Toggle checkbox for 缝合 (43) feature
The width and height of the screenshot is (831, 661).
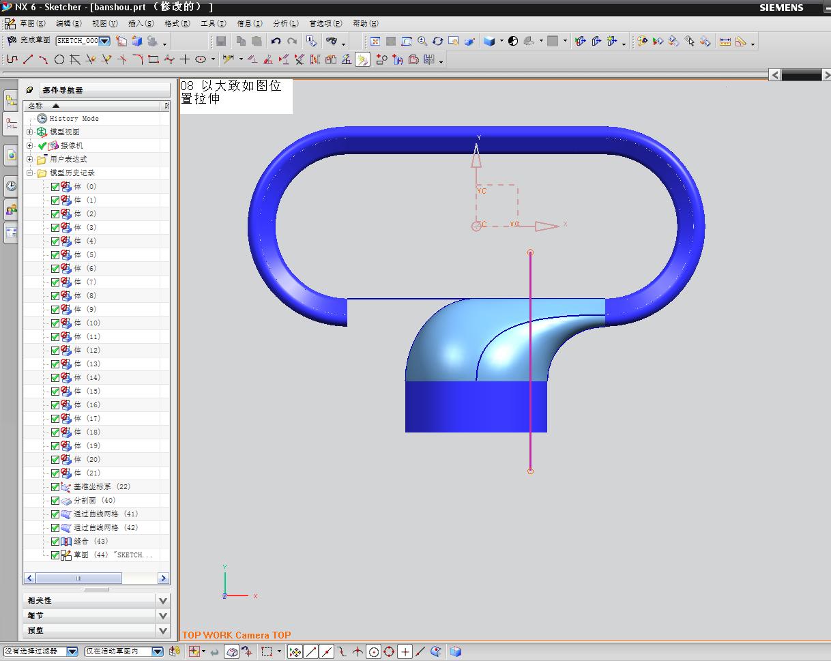(x=55, y=541)
